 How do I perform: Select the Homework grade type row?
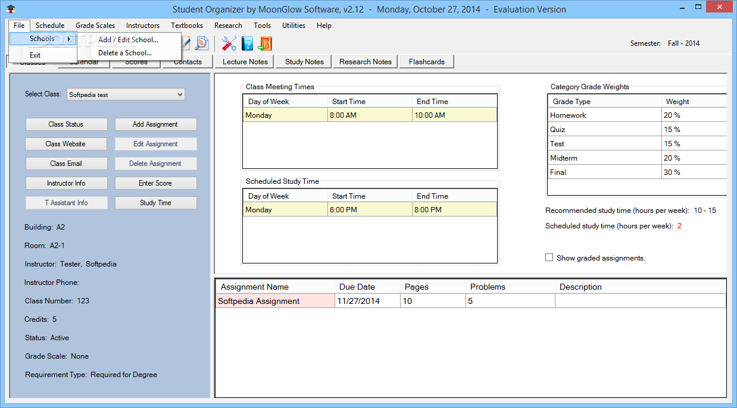pos(637,115)
